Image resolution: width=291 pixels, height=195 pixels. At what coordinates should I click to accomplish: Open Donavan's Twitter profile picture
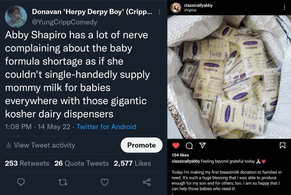click(x=15, y=16)
